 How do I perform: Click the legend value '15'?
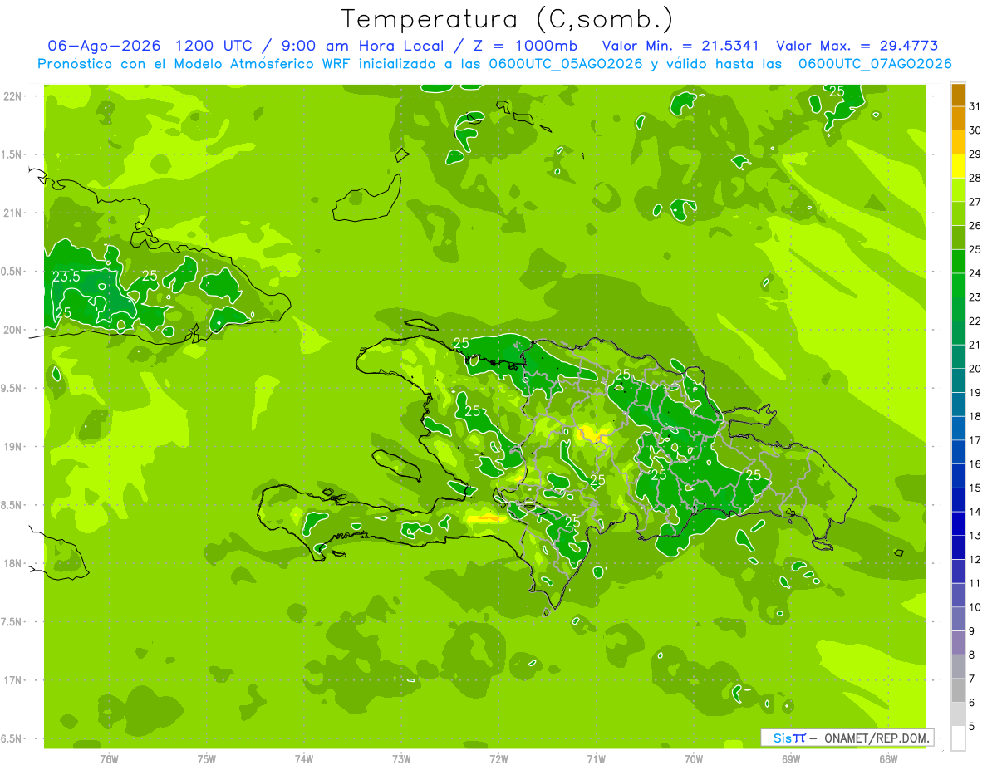click(975, 488)
